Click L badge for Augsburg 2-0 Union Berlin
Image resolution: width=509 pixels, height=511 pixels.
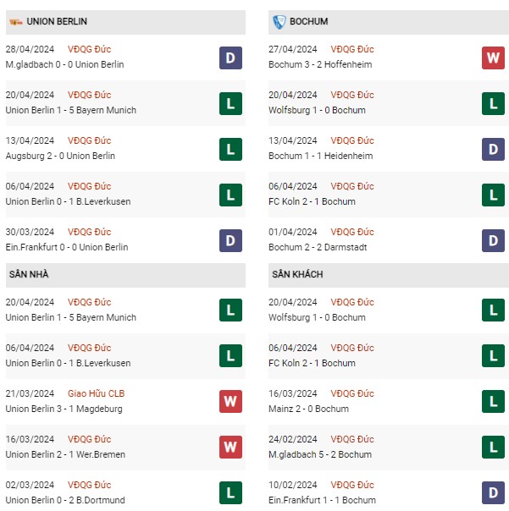[230, 149]
